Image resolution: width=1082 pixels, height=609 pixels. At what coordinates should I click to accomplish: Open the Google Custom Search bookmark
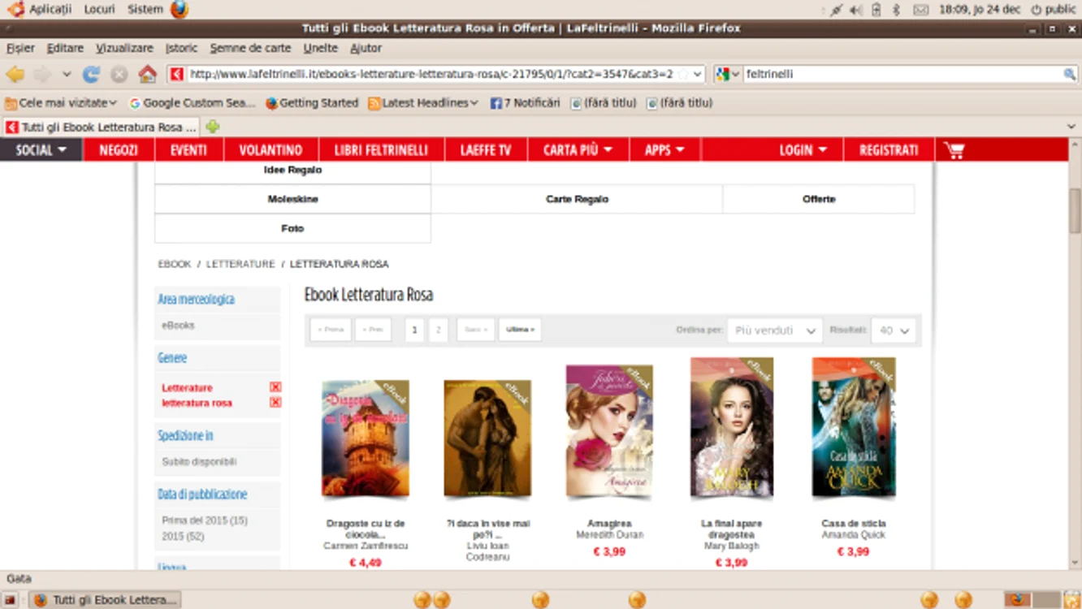[x=193, y=103]
